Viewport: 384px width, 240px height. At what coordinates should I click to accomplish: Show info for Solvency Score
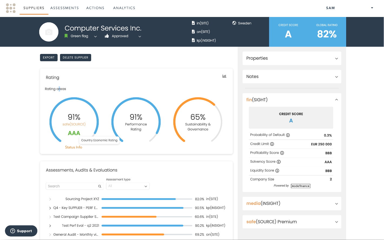pos(279,162)
